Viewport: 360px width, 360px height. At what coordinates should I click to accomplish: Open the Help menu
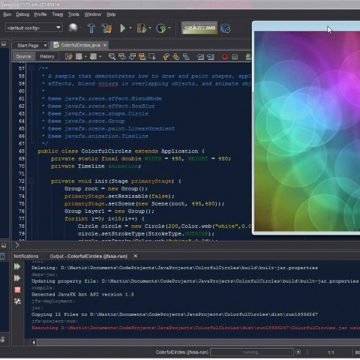pyautogui.click(x=111, y=14)
